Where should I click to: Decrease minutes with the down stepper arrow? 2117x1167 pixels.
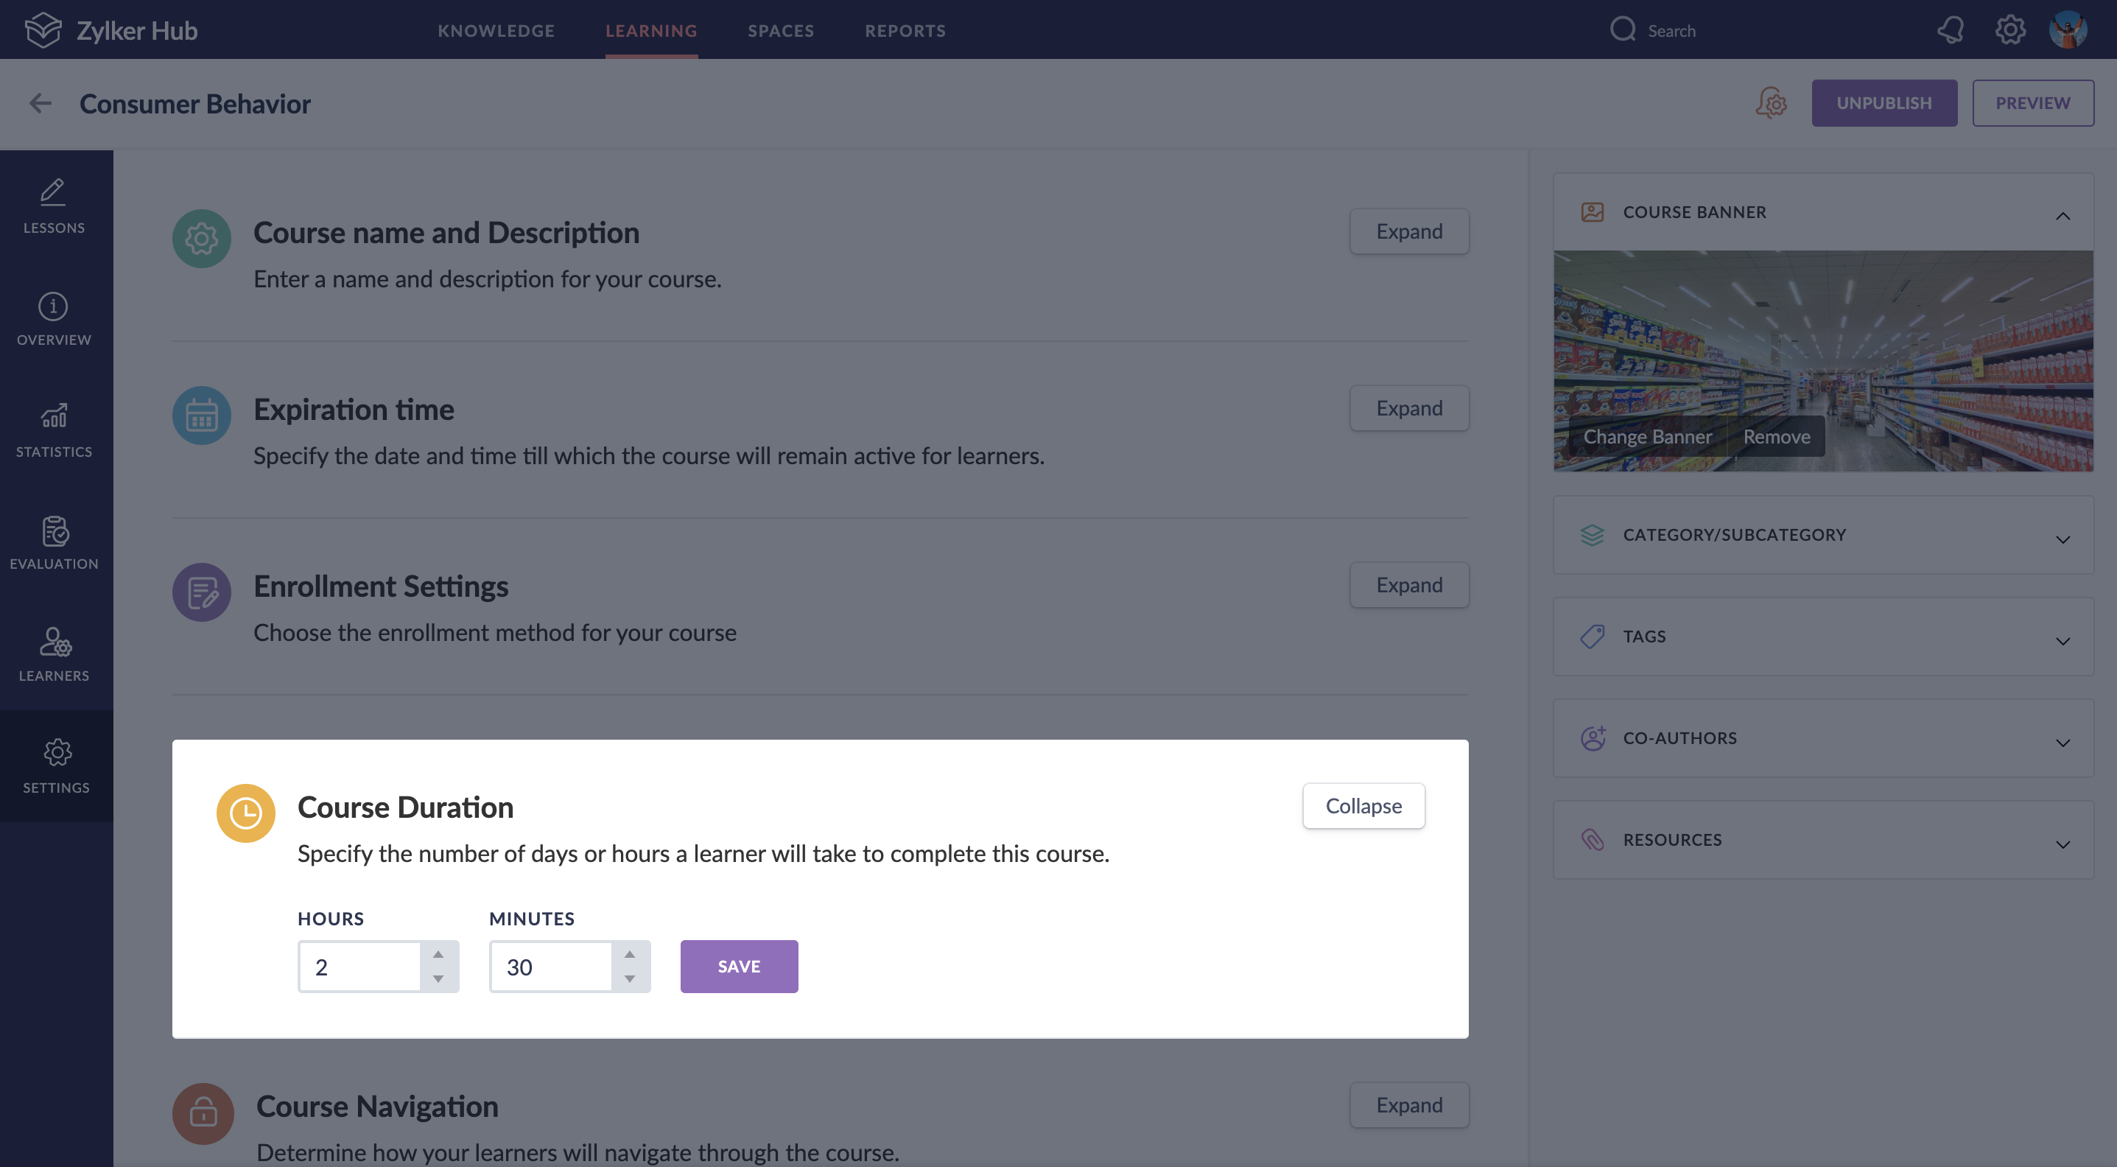(630, 979)
